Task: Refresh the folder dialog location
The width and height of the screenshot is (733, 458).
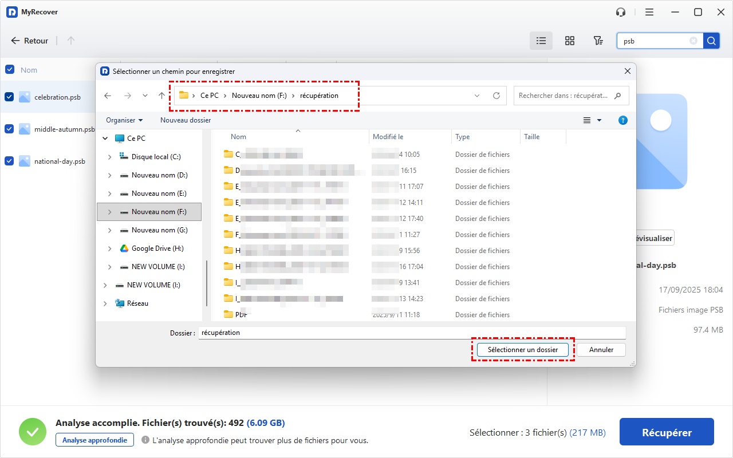Action: pyautogui.click(x=496, y=96)
